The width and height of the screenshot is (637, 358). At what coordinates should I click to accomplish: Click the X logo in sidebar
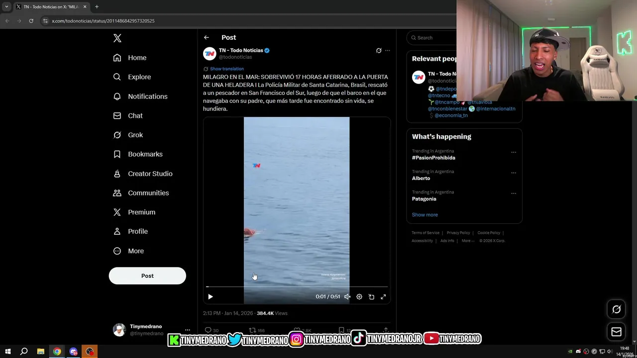pyautogui.click(x=117, y=38)
